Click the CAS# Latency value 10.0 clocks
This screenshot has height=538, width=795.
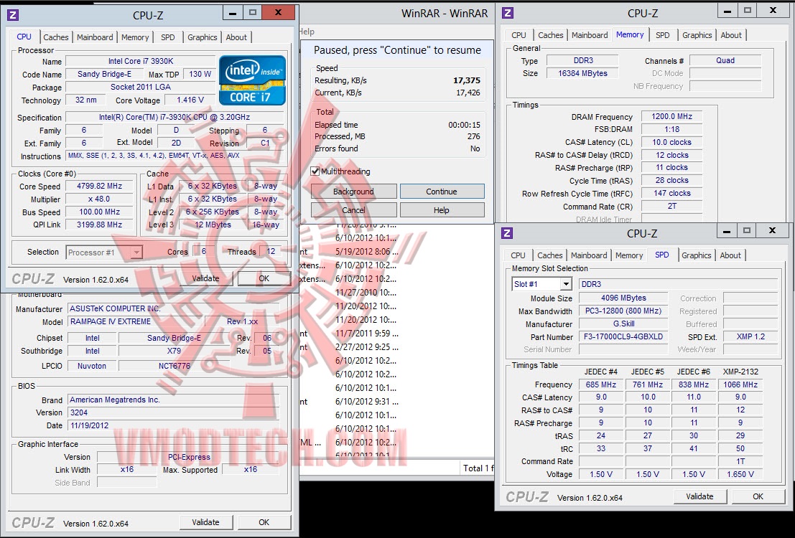click(x=671, y=142)
